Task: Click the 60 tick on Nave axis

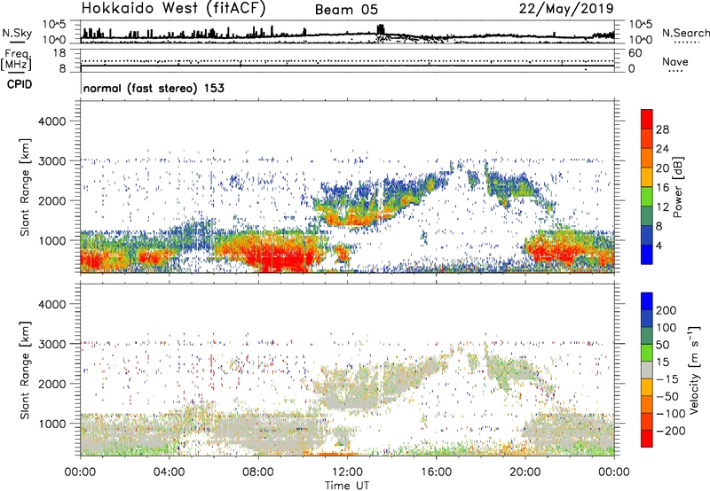Action: 635,53
